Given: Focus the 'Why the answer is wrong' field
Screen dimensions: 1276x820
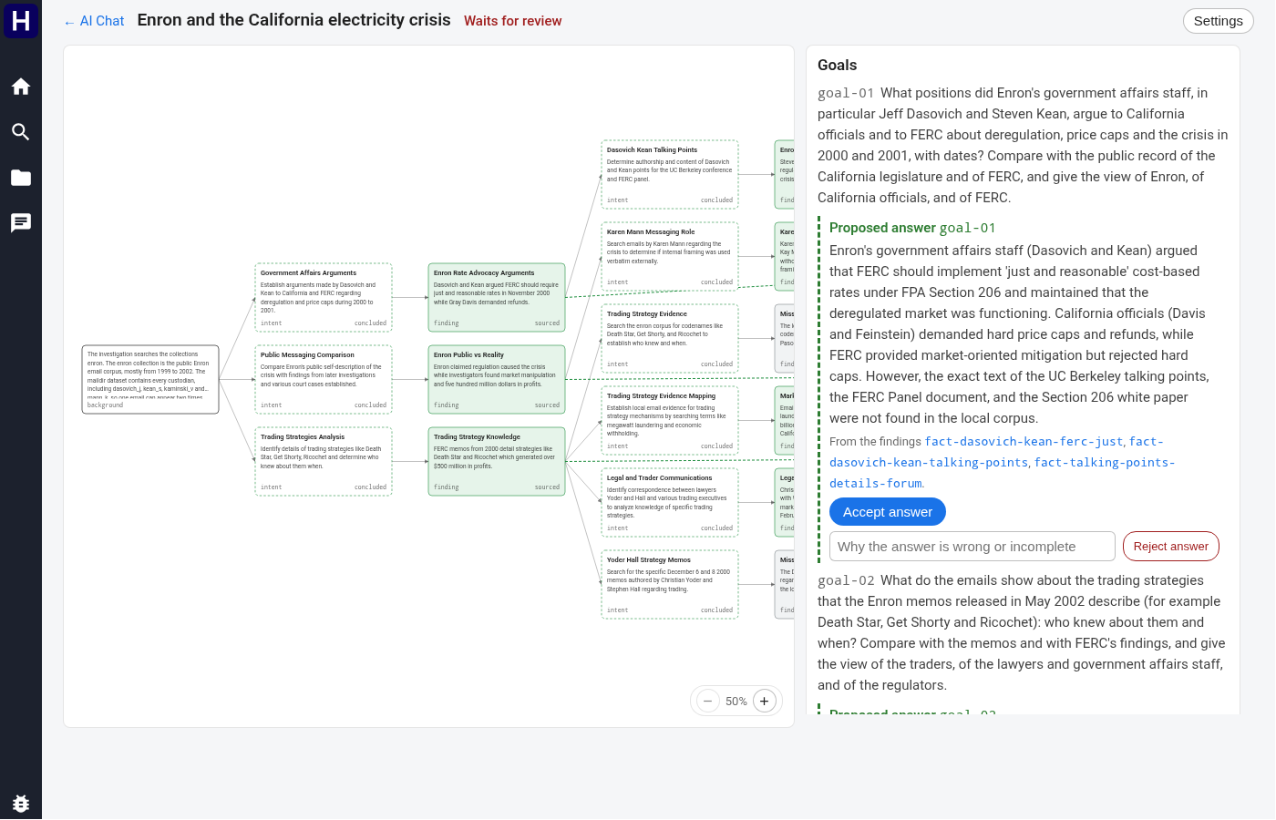Looking at the screenshot, I should pyautogui.click(x=972, y=547).
